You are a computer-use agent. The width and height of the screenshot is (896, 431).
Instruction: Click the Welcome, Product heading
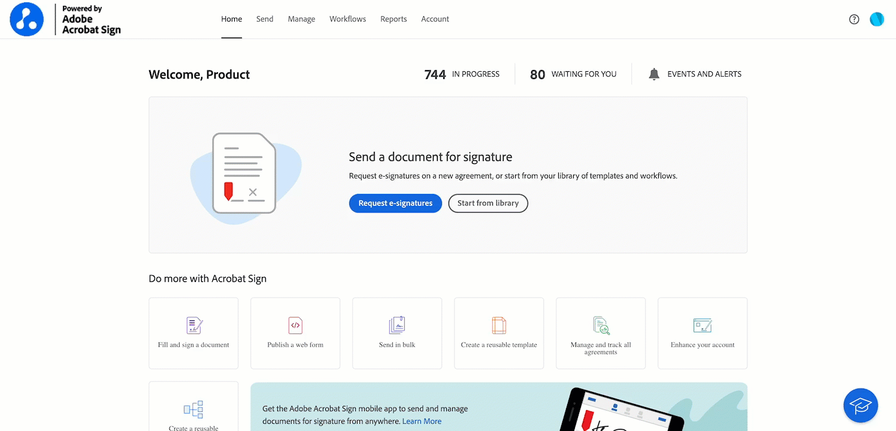(x=199, y=75)
